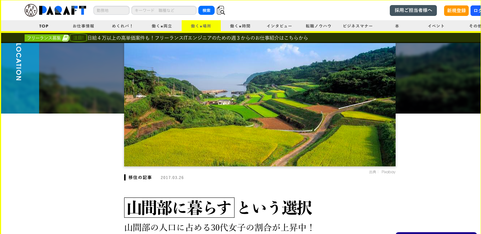Select the 働く×場所 highlighted tab
The width and height of the screenshot is (481, 234).
tap(201, 26)
